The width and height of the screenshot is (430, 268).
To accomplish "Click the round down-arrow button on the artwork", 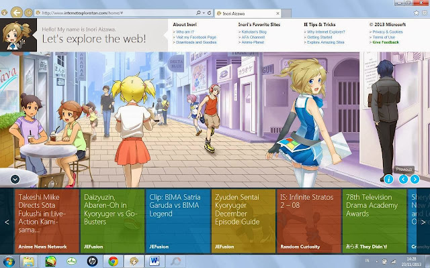I will tap(15, 179).
